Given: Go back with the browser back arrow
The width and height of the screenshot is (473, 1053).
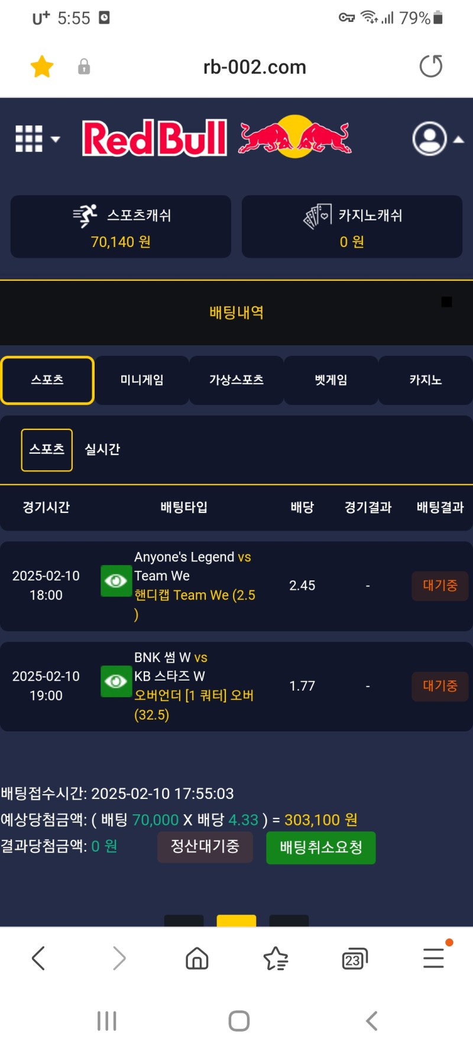Looking at the screenshot, I should click(x=38, y=958).
